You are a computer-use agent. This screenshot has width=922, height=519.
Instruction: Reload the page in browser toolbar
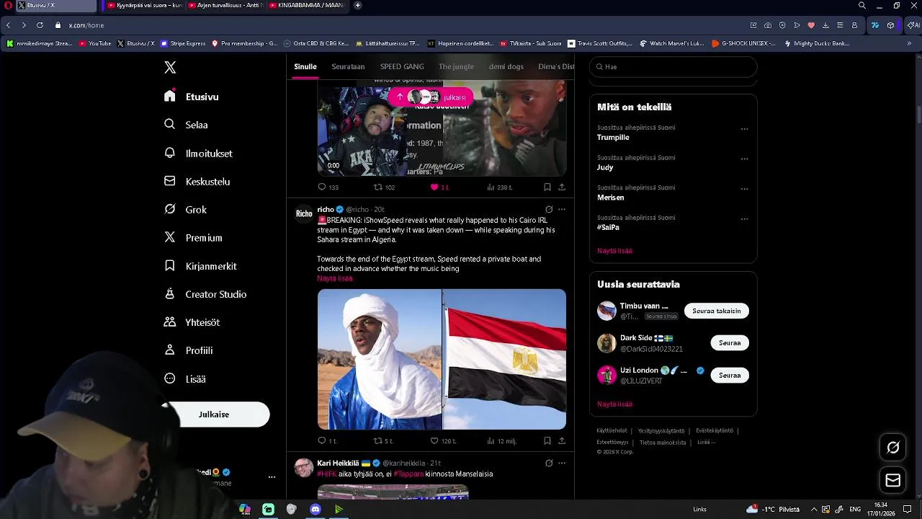coord(40,25)
